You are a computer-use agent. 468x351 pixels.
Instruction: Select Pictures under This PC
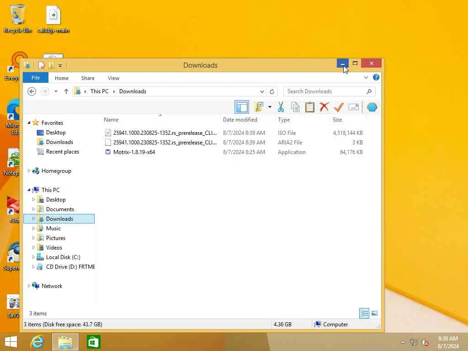[55, 238]
